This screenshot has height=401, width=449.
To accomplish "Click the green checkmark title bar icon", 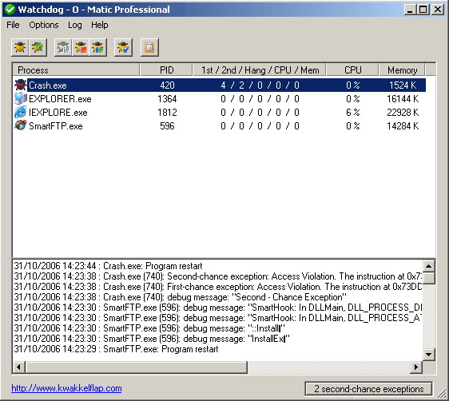I will click(10, 10).
